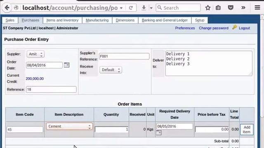Bookmark this page with star icon

[208, 8]
